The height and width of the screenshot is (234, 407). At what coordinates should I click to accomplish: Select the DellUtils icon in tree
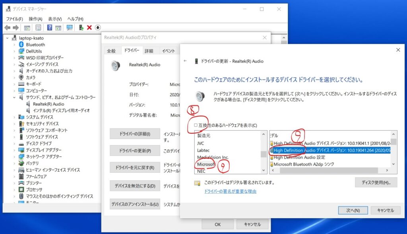[x=21, y=51]
